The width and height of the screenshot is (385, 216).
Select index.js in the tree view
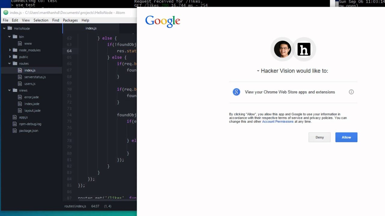coord(30,70)
